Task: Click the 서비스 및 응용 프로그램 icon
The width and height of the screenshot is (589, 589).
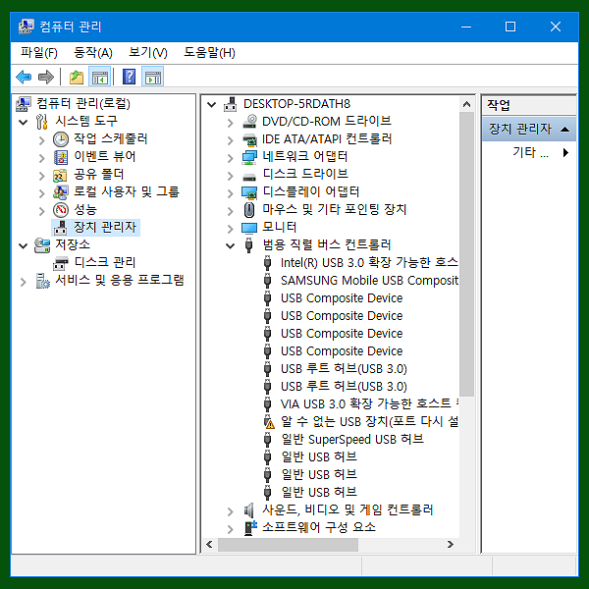Action: (42, 281)
